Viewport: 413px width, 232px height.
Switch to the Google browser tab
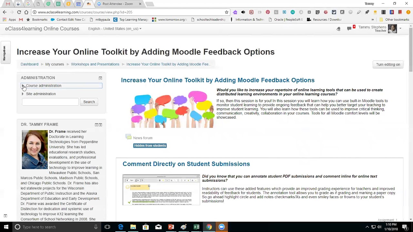click(x=28, y=4)
